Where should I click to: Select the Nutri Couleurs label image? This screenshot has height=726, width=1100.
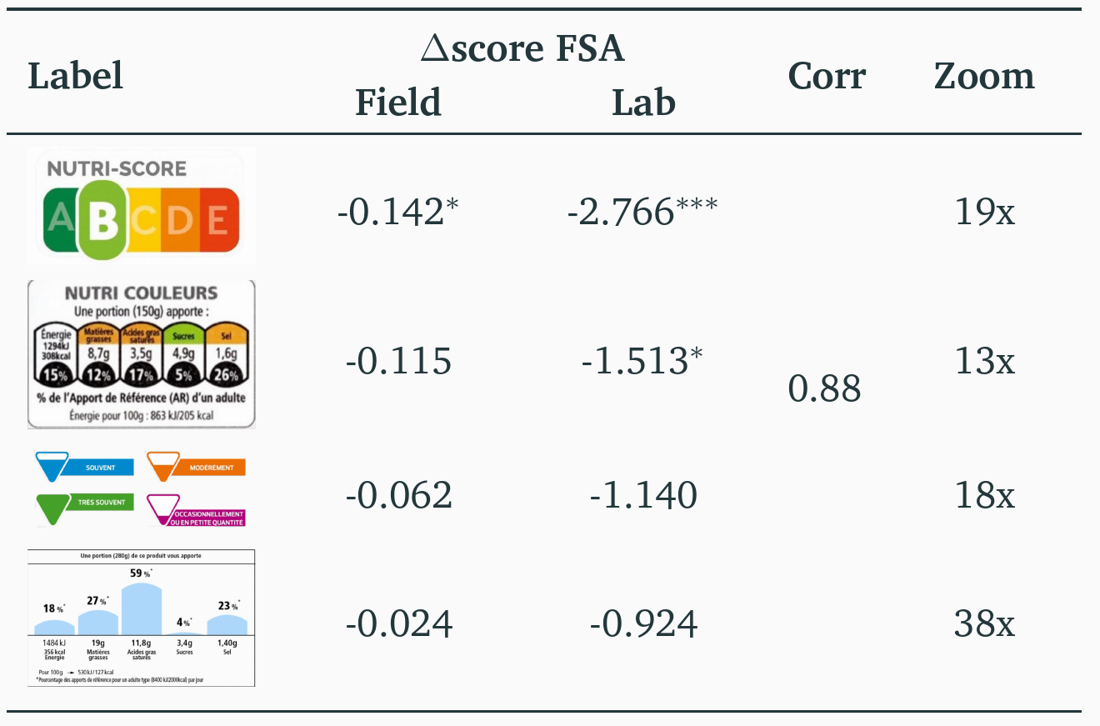[x=141, y=354]
